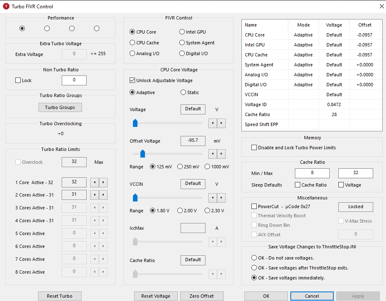Click the 1 Core Active ratio field
The height and width of the screenshot is (301, 386).
coord(74,182)
